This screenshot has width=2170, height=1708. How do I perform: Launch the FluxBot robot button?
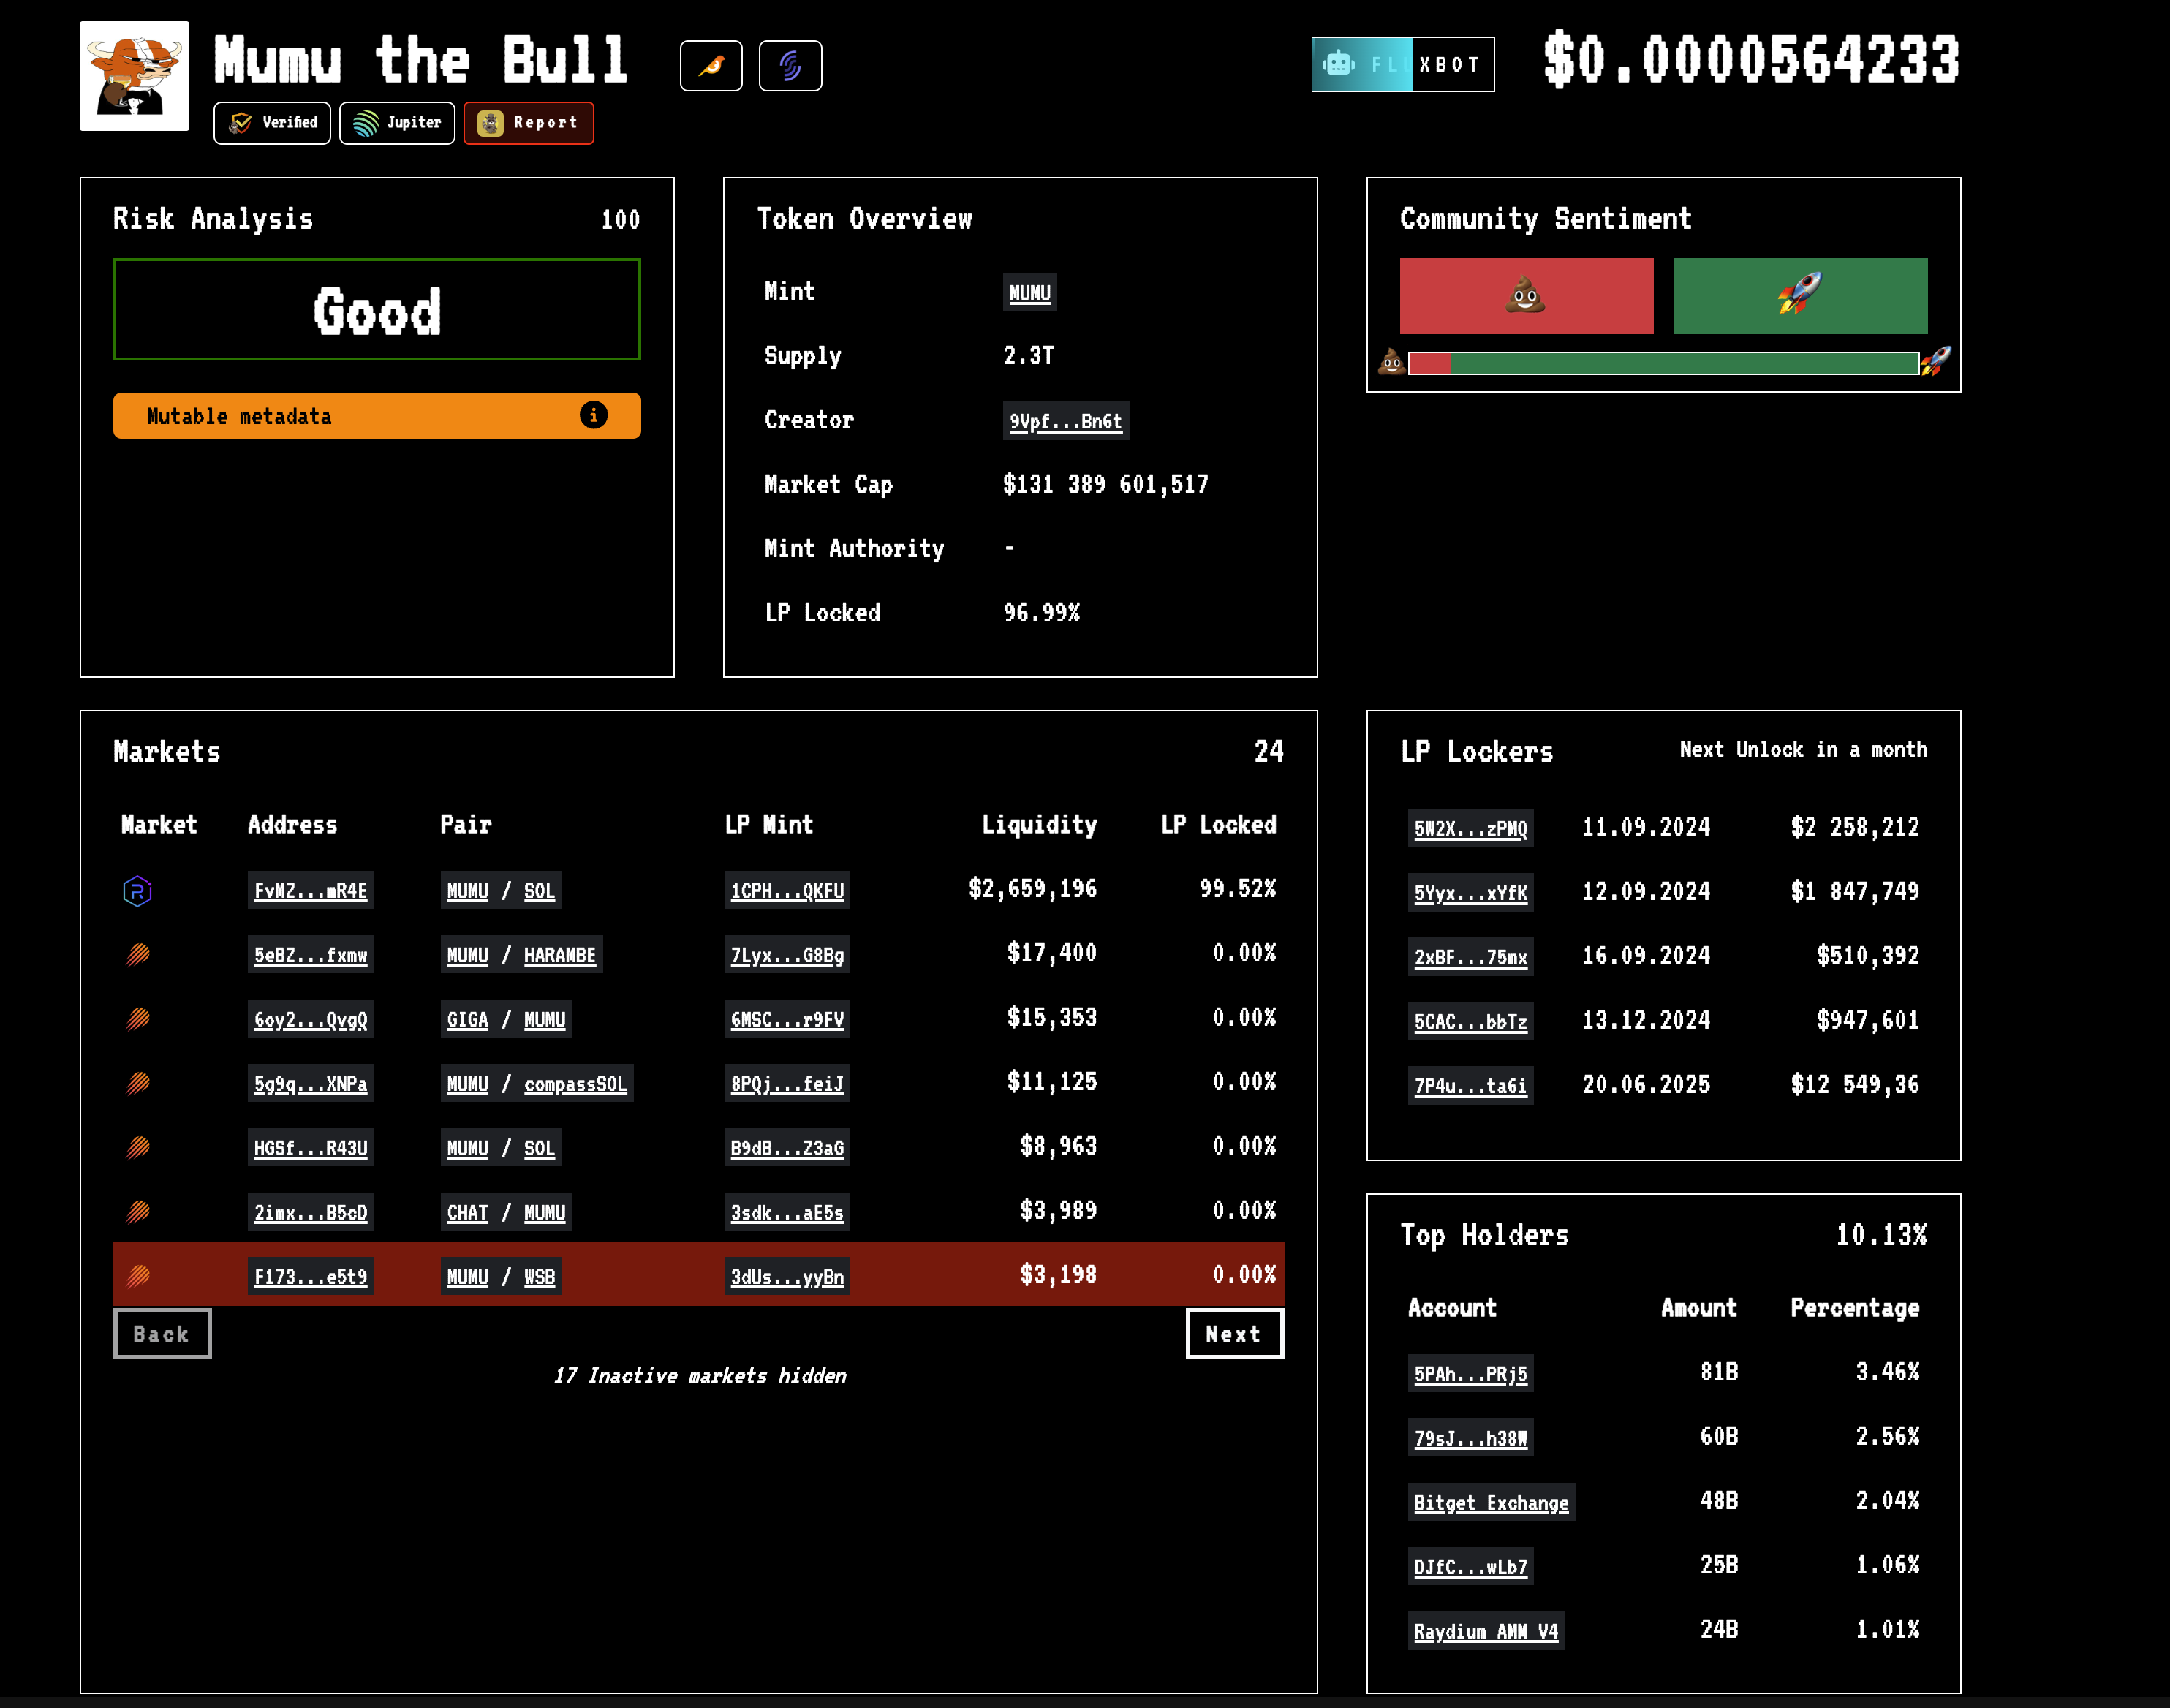point(1403,65)
